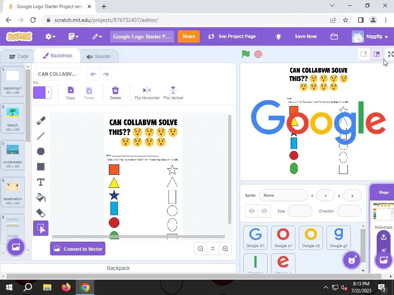
Task: Zoom in the paint canvas
Action: coord(225,249)
